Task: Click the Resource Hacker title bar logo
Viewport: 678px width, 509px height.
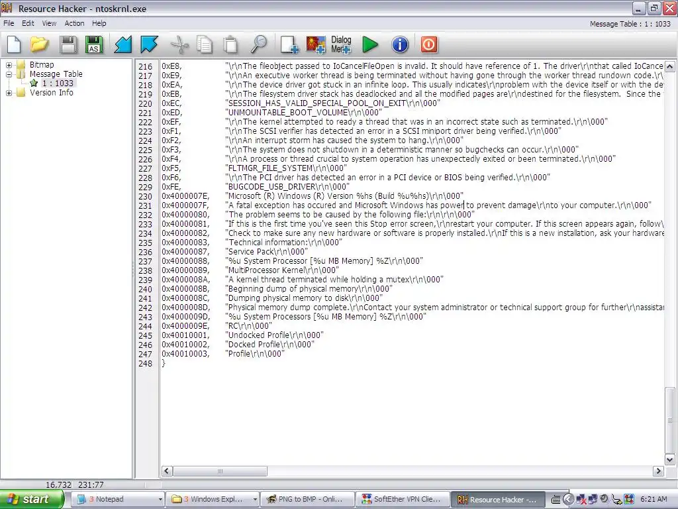Action: (x=7, y=8)
